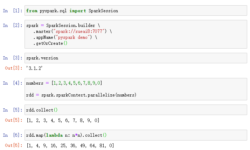This screenshot has width=250, height=150.
Task: Click the numbers list assignment line
Action: (64, 83)
